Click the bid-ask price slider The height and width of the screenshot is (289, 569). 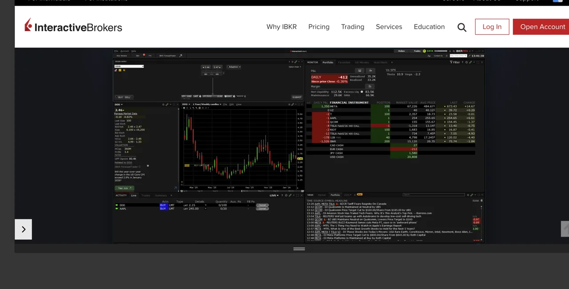212,72
